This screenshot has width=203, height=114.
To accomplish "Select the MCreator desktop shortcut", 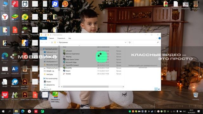I will point(15,96).
